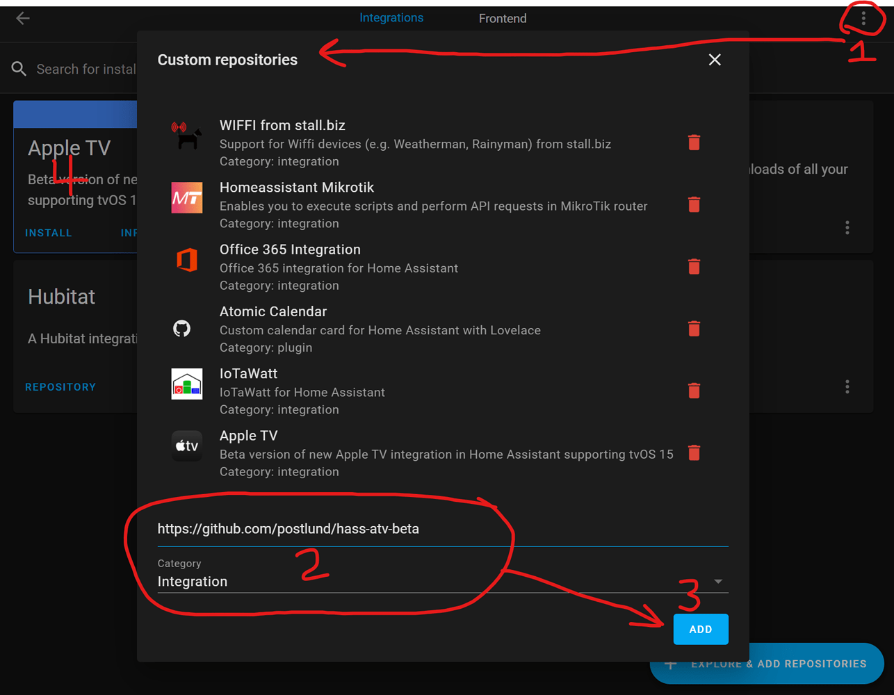894x695 pixels.
Task: Click "Office 365 integration for Home Assistant" description
Action: (339, 268)
